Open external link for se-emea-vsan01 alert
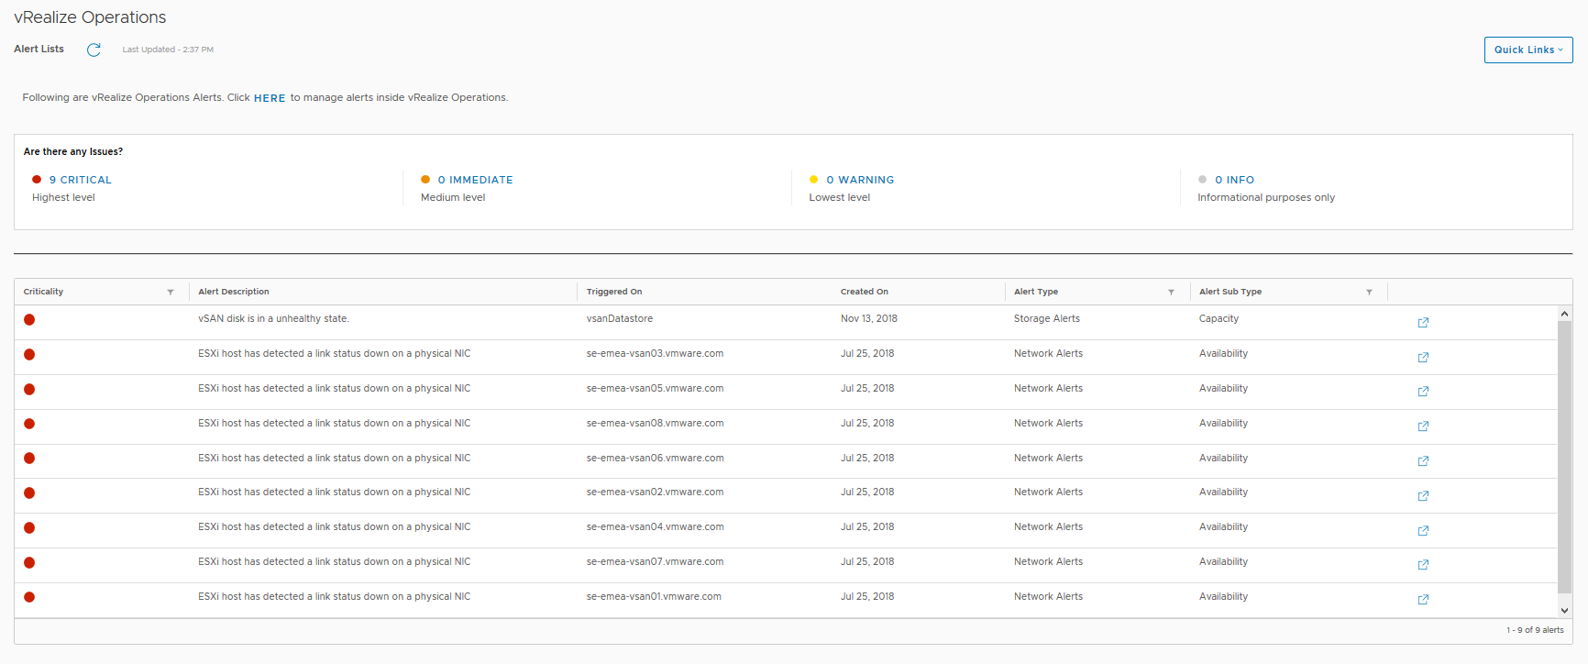 click(x=1423, y=599)
